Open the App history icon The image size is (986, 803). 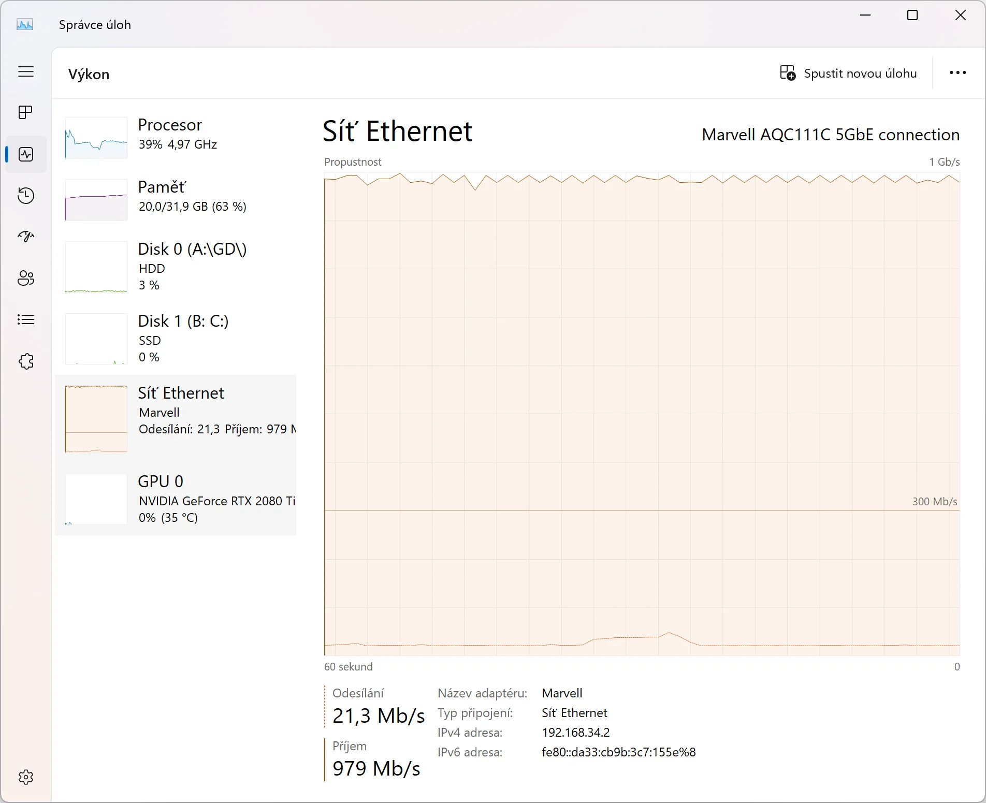click(26, 196)
